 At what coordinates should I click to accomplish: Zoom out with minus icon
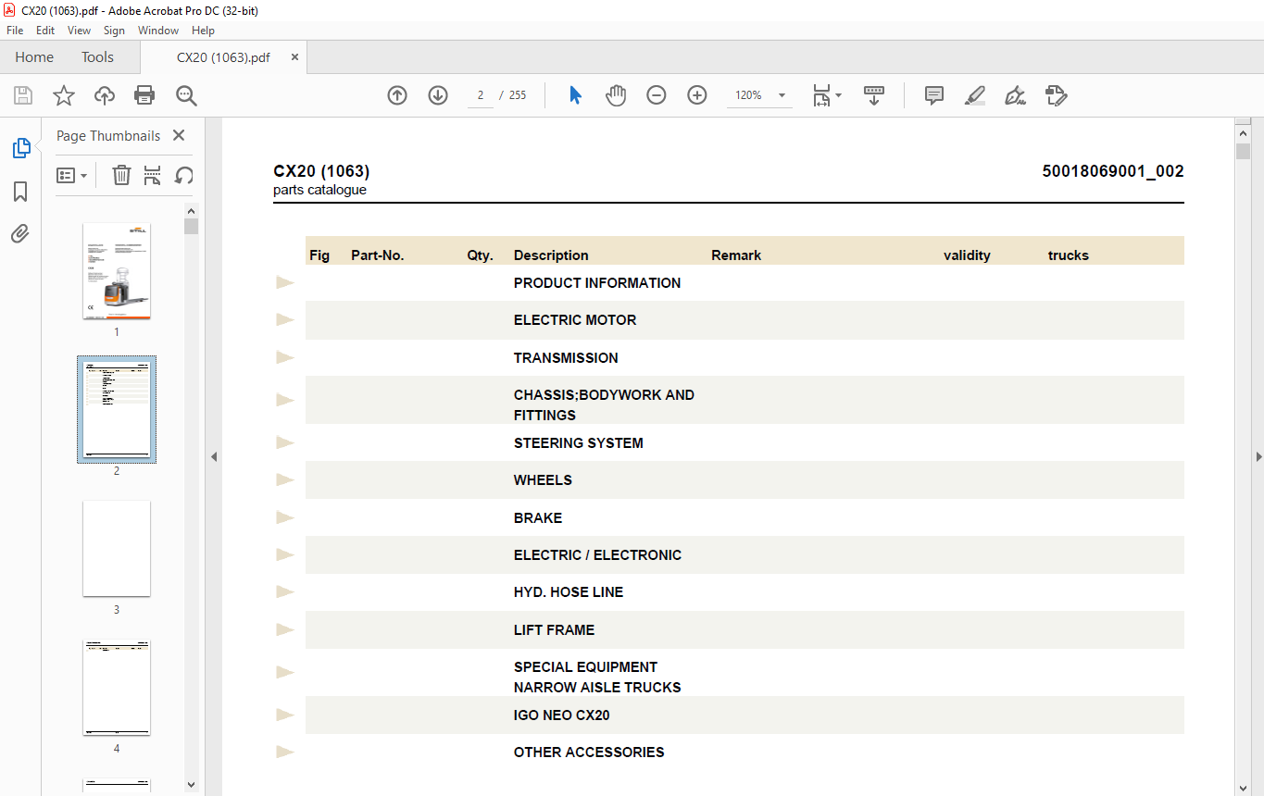coord(657,95)
